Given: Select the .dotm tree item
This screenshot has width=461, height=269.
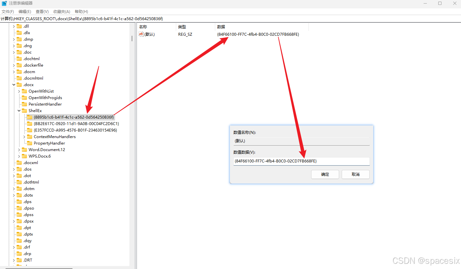Looking at the screenshot, I should 29,189.
